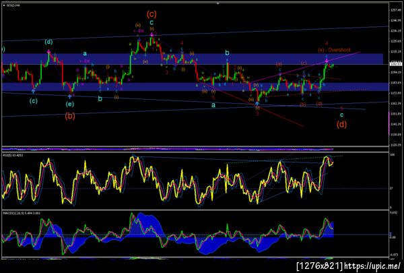Screen dimensions: 404x273
Task: Select the large orange (b) label
Action: coord(70,116)
